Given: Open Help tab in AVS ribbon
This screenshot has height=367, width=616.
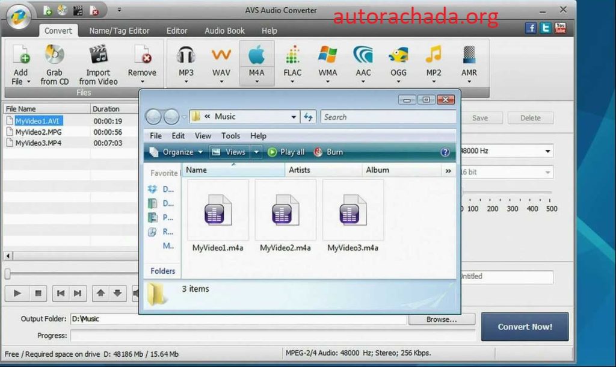Looking at the screenshot, I should [x=269, y=31].
